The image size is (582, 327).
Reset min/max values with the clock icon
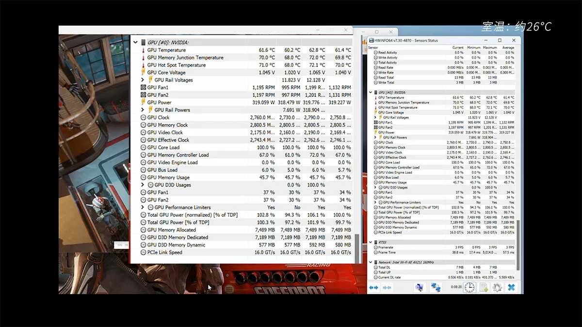pos(469,287)
